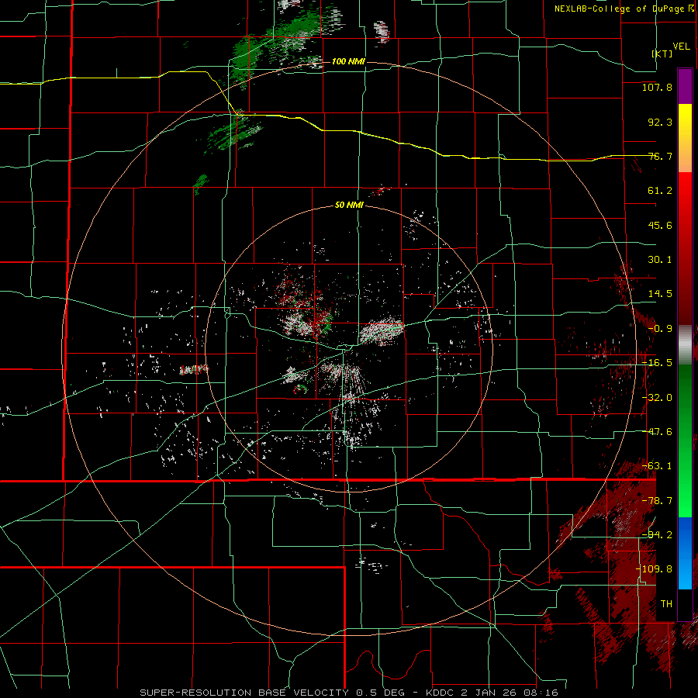The width and height of the screenshot is (698, 698).
Task: Click the -16.5 velocity scale value
Action: (657, 363)
